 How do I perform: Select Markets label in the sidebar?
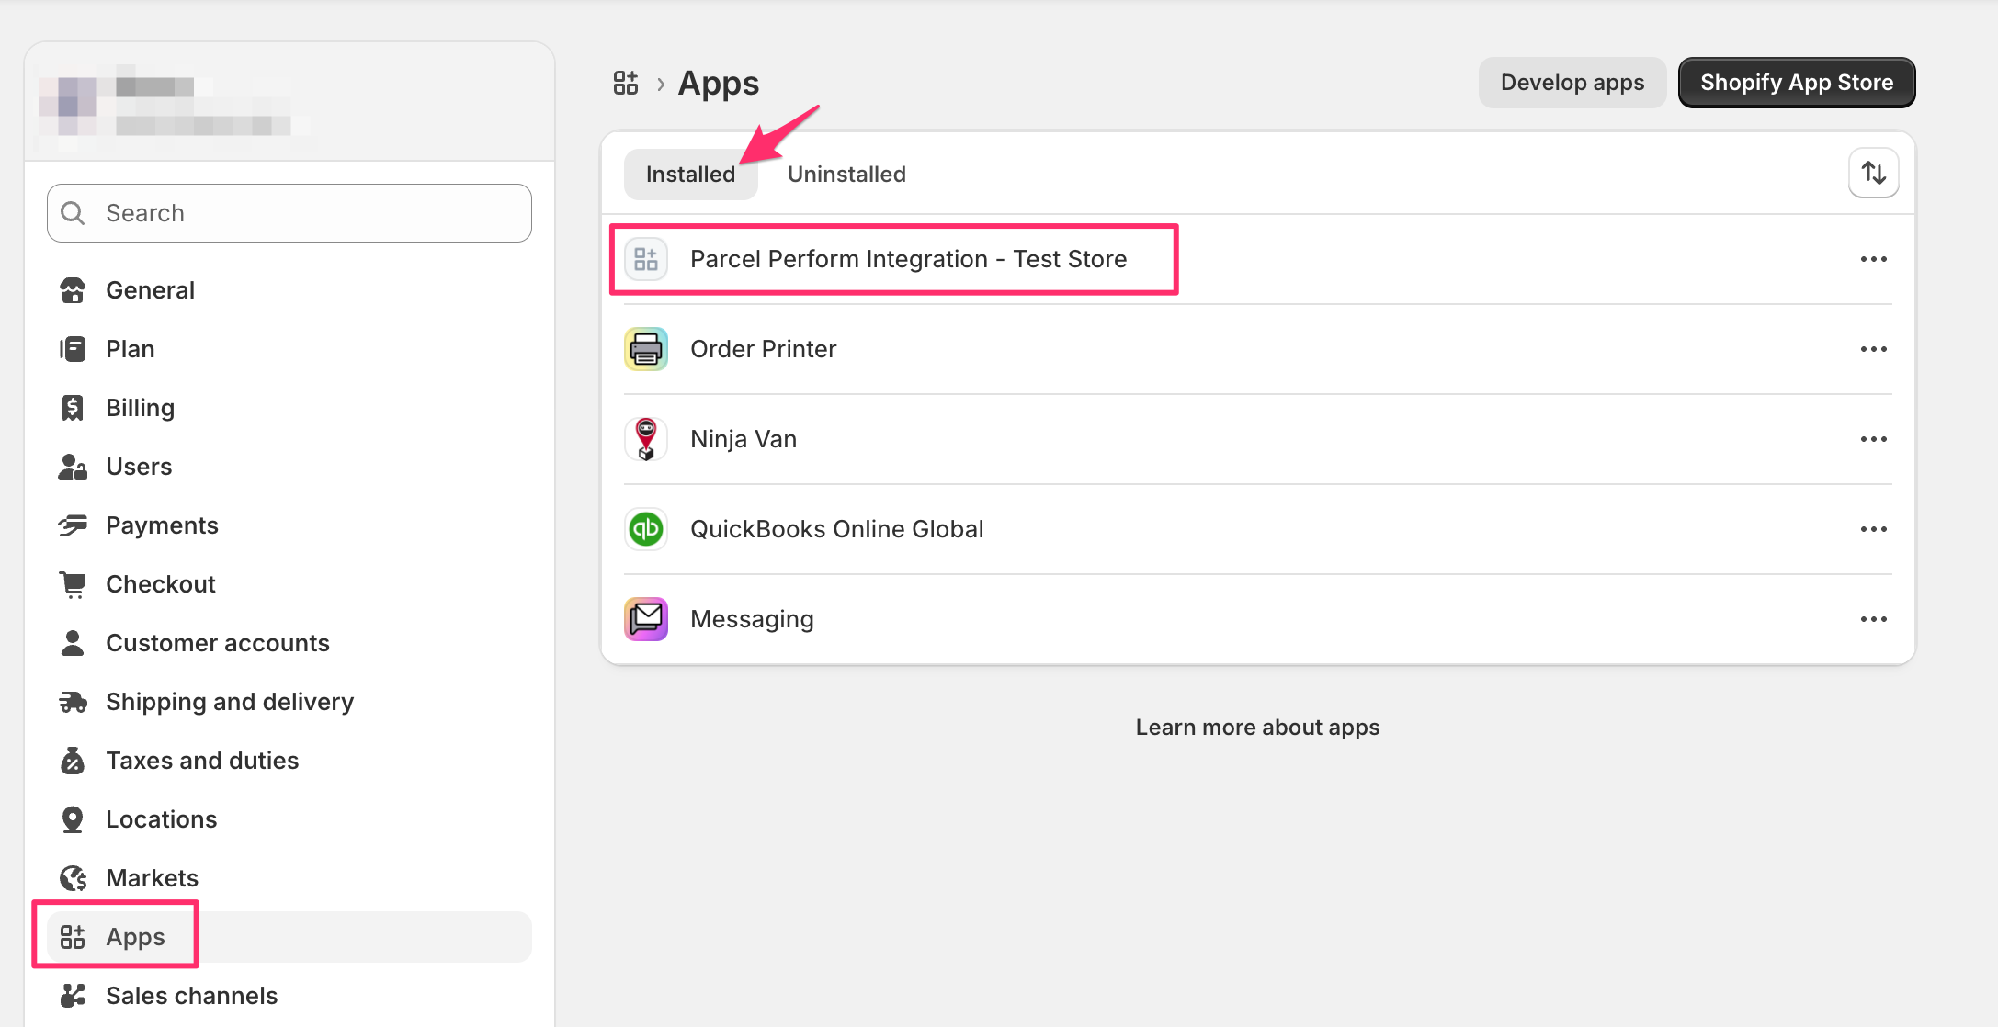[x=153, y=878]
